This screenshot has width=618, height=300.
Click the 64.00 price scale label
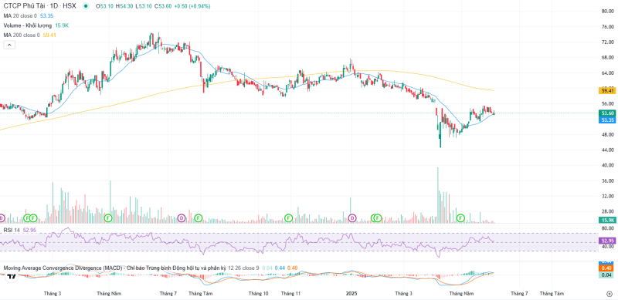[x=607, y=72]
